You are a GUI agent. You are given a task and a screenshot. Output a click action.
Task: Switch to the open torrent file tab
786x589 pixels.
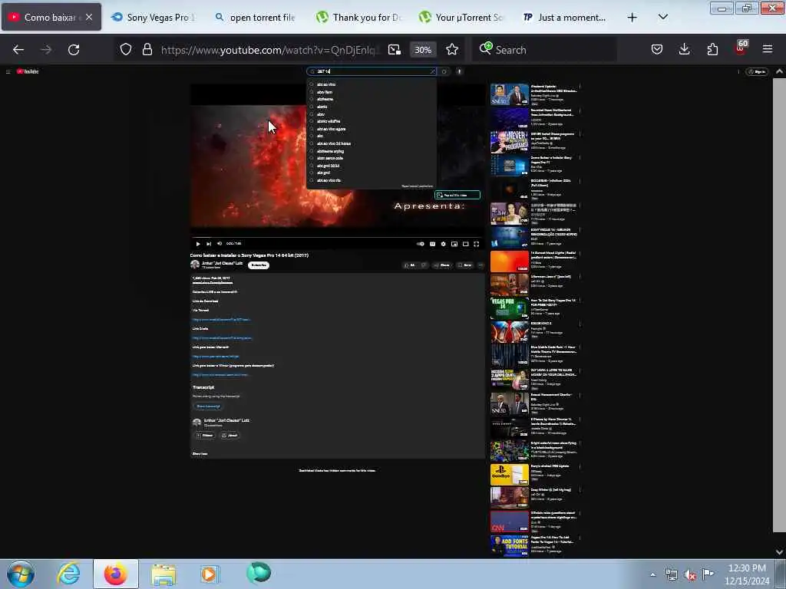(256, 18)
